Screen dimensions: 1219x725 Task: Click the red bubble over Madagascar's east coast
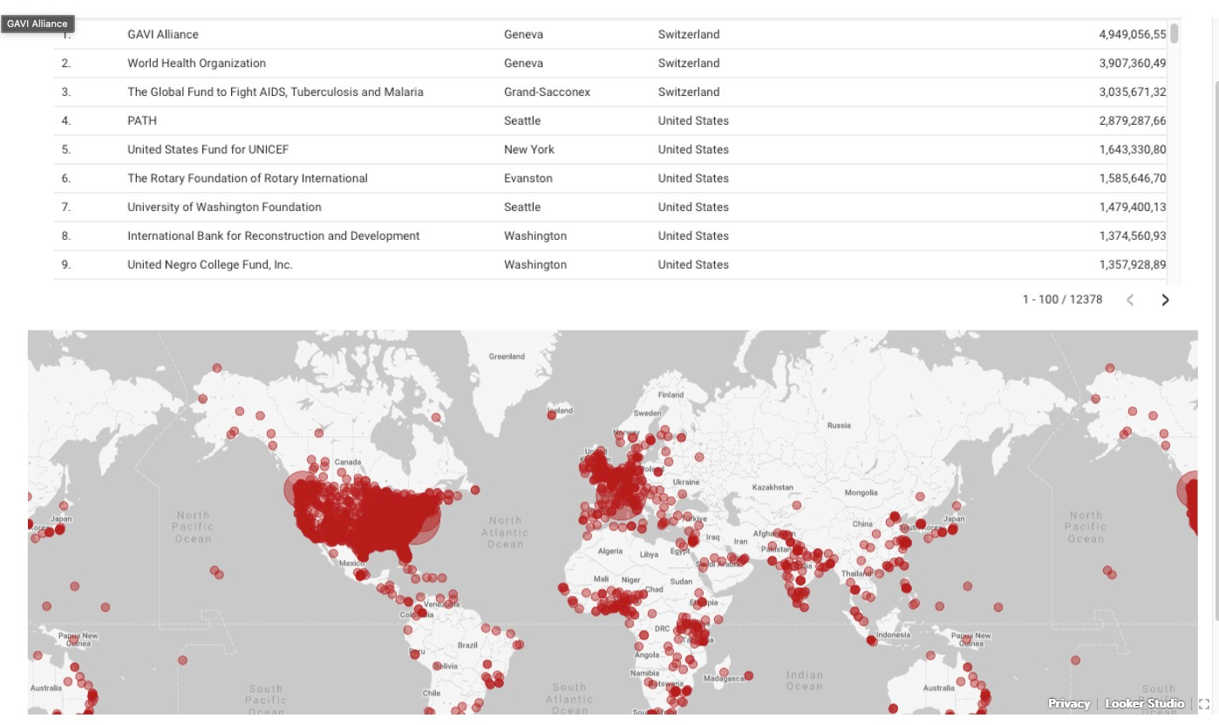pos(748,674)
